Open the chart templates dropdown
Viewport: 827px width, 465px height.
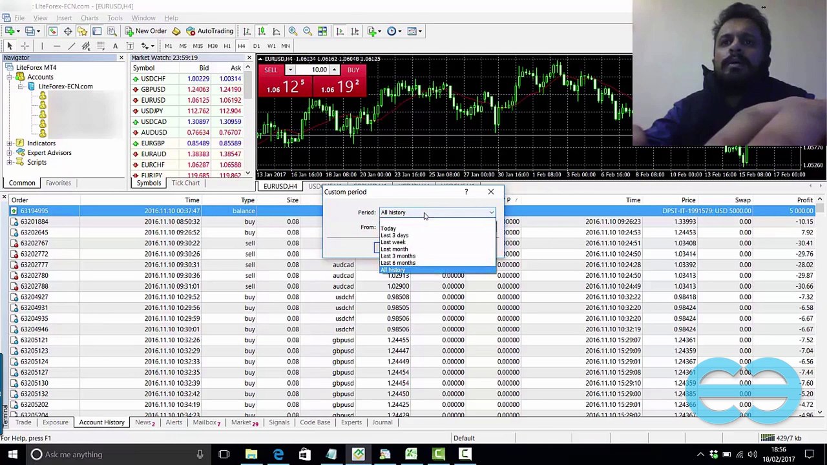(415, 31)
